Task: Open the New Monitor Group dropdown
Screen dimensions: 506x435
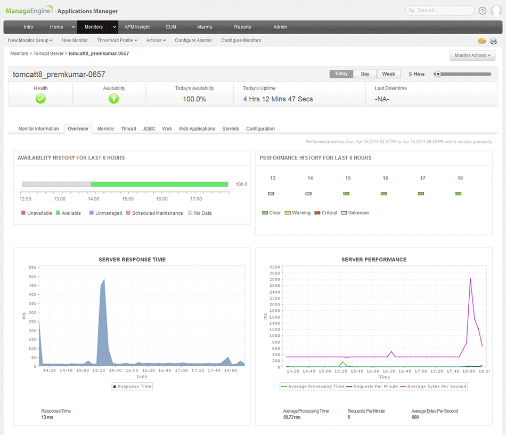Action: 30,41
